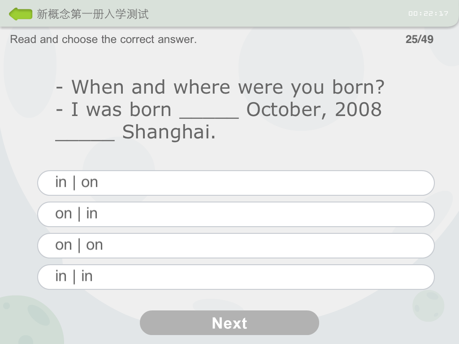This screenshot has width=459, height=344.
Task: Click the leftmost header navigation icon
Action: pos(20,13)
